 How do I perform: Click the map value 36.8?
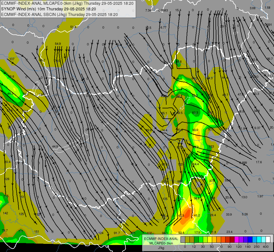196,198
